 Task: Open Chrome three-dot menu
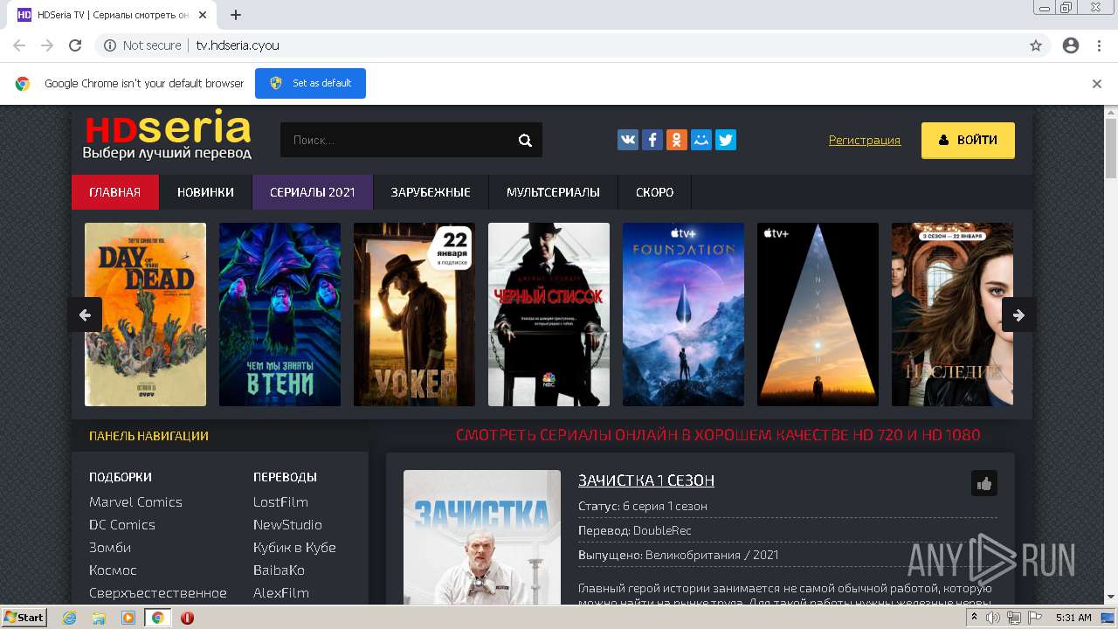pyautogui.click(x=1099, y=45)
